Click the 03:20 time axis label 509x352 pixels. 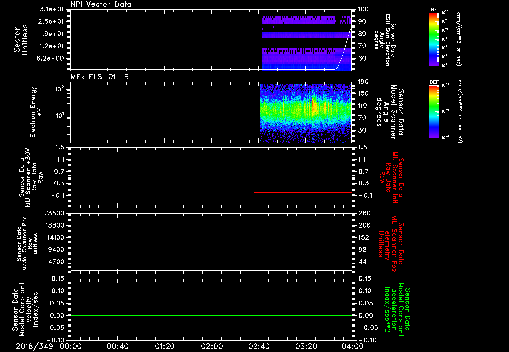click(x=306, y=346)
